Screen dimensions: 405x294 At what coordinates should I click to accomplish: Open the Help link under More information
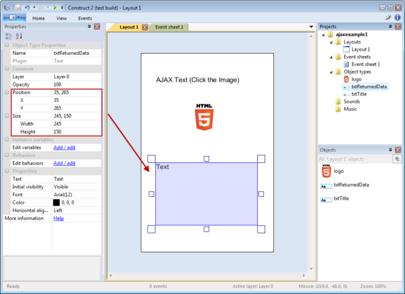(58, 218)
